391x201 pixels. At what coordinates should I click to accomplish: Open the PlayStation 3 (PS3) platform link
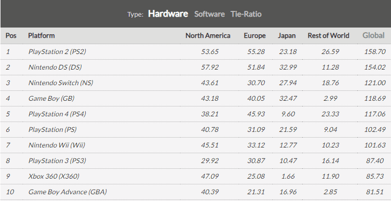coord(57,160)
